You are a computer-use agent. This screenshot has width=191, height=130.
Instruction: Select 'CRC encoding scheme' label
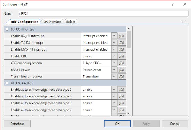pos(27,63)
